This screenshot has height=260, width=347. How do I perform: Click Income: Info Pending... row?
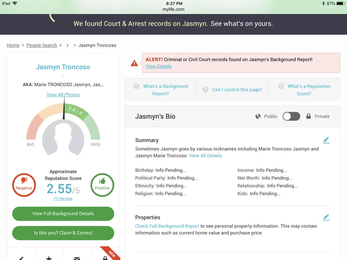[x=262, y=170]
